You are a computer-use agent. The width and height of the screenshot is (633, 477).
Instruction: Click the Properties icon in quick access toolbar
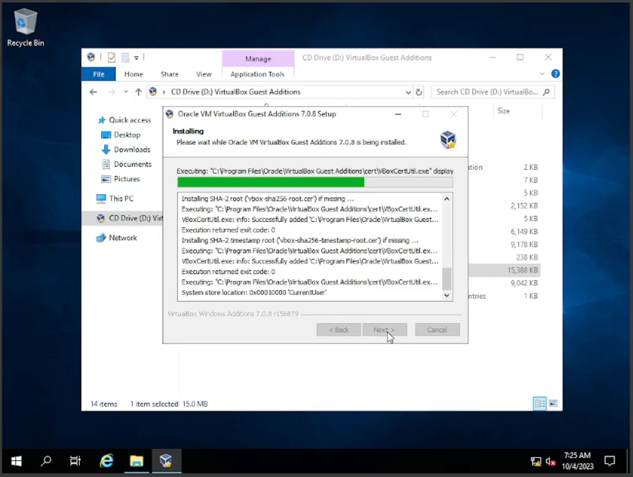click(x=112, y=58)
